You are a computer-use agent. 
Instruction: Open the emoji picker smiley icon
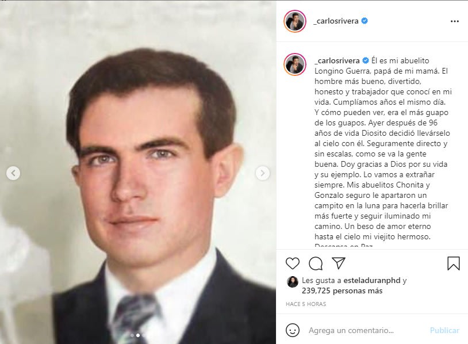click(293, 330)
